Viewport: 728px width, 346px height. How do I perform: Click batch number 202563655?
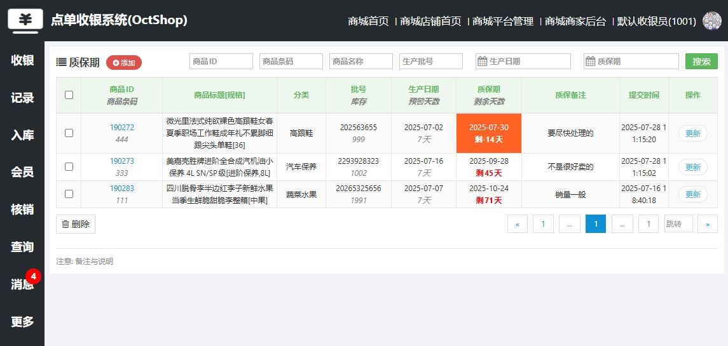tap(359, 128)
